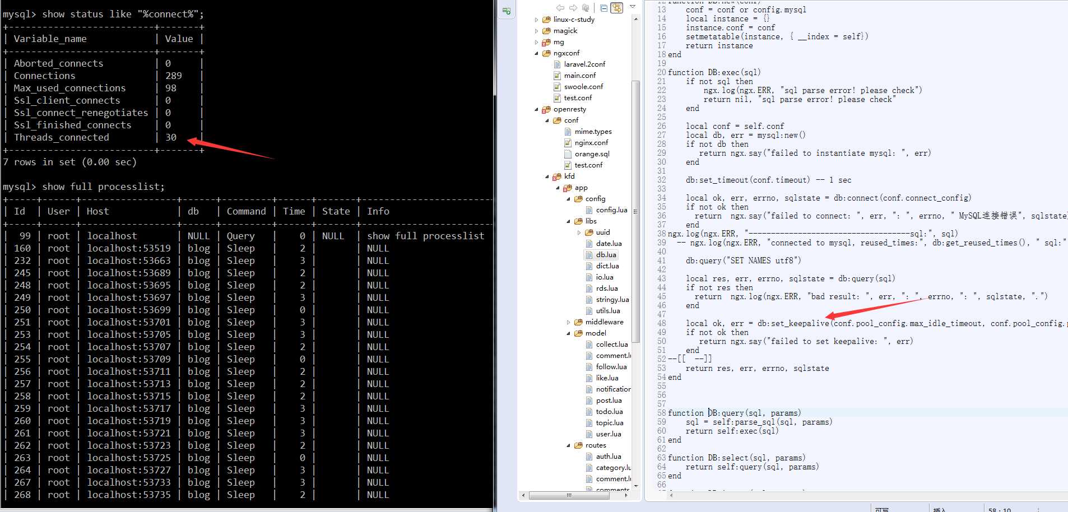Collapse the openresty project

tap(536, 109)
